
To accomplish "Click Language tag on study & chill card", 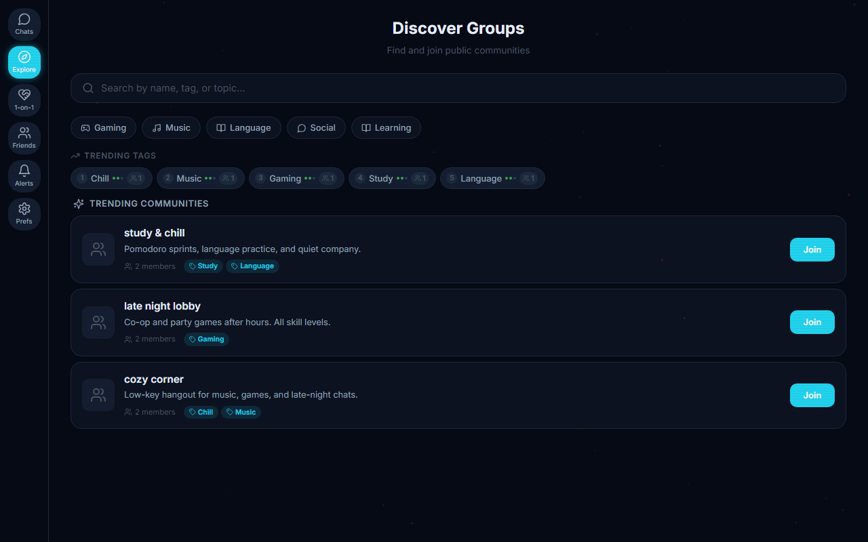I will click(x=252, y=266).
